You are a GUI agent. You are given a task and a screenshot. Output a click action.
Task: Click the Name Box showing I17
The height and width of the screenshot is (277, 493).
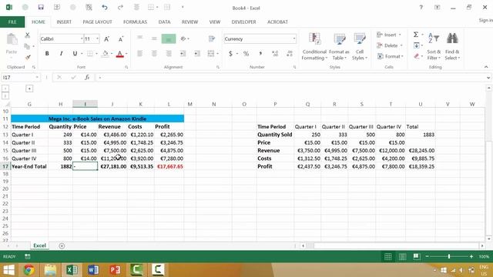tap(18, 77)
